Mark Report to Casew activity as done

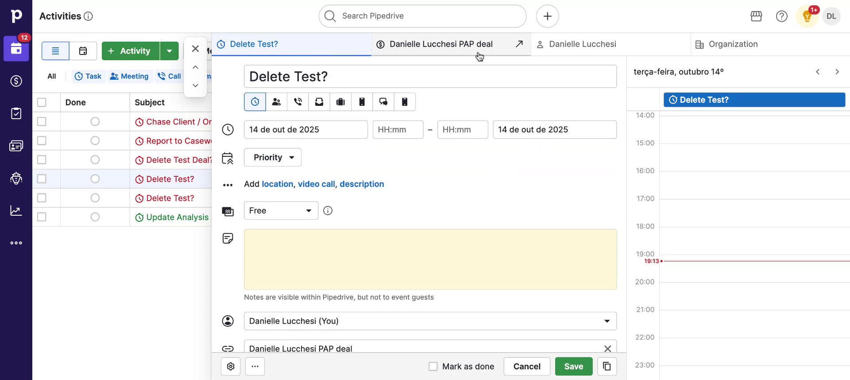pos(95,140)
